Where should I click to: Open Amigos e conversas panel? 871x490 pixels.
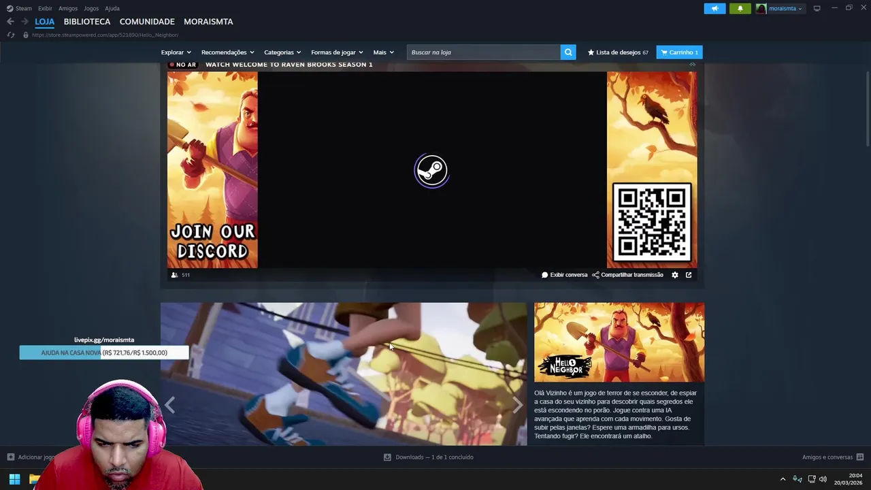pyautogui.click(x=832, y=457)
